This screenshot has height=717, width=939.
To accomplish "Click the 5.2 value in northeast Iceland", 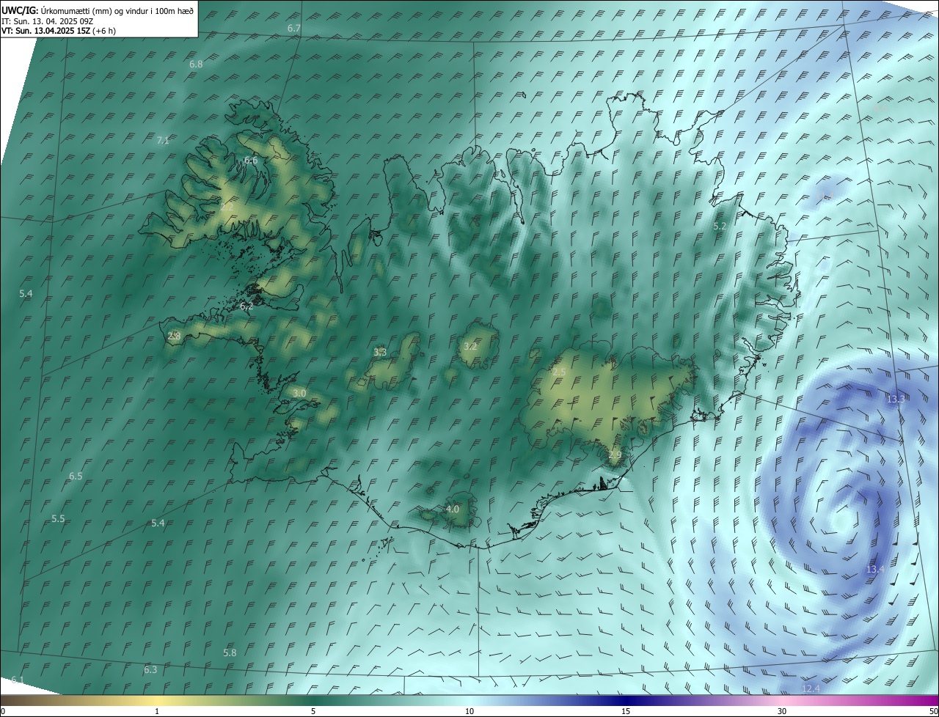I will (720, 227).
